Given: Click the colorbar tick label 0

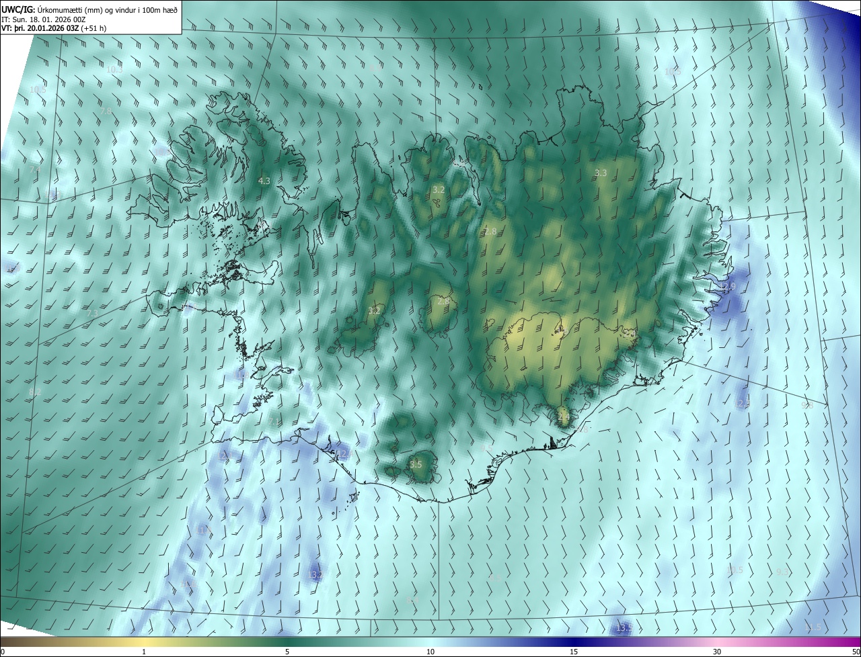Looking at the screenshot, I should click(x=3, y=652).
